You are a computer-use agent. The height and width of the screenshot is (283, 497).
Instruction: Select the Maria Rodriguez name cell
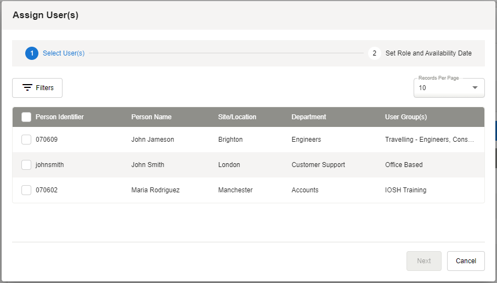tap(155, 190)
